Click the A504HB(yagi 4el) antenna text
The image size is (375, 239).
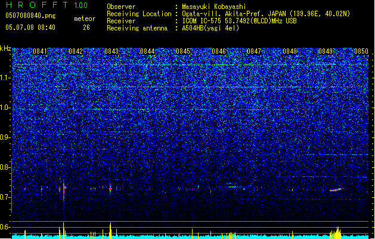pos(210,28)
